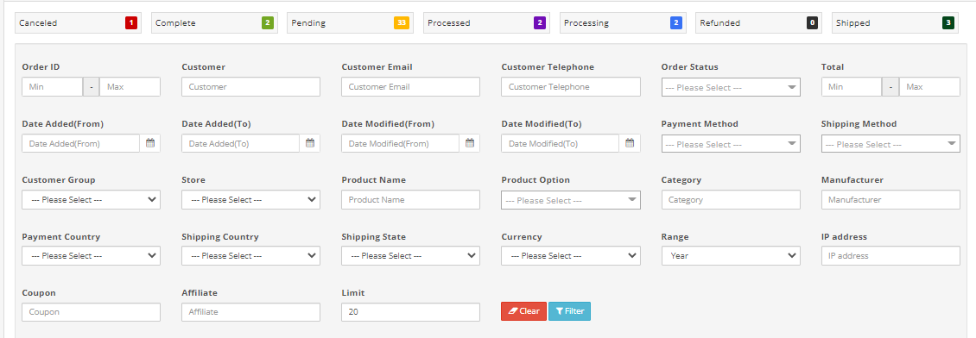Open the Payment Method dropdown
Image resolution: width=976 pixels, height=338 pixels.
[x=731, y=144]
